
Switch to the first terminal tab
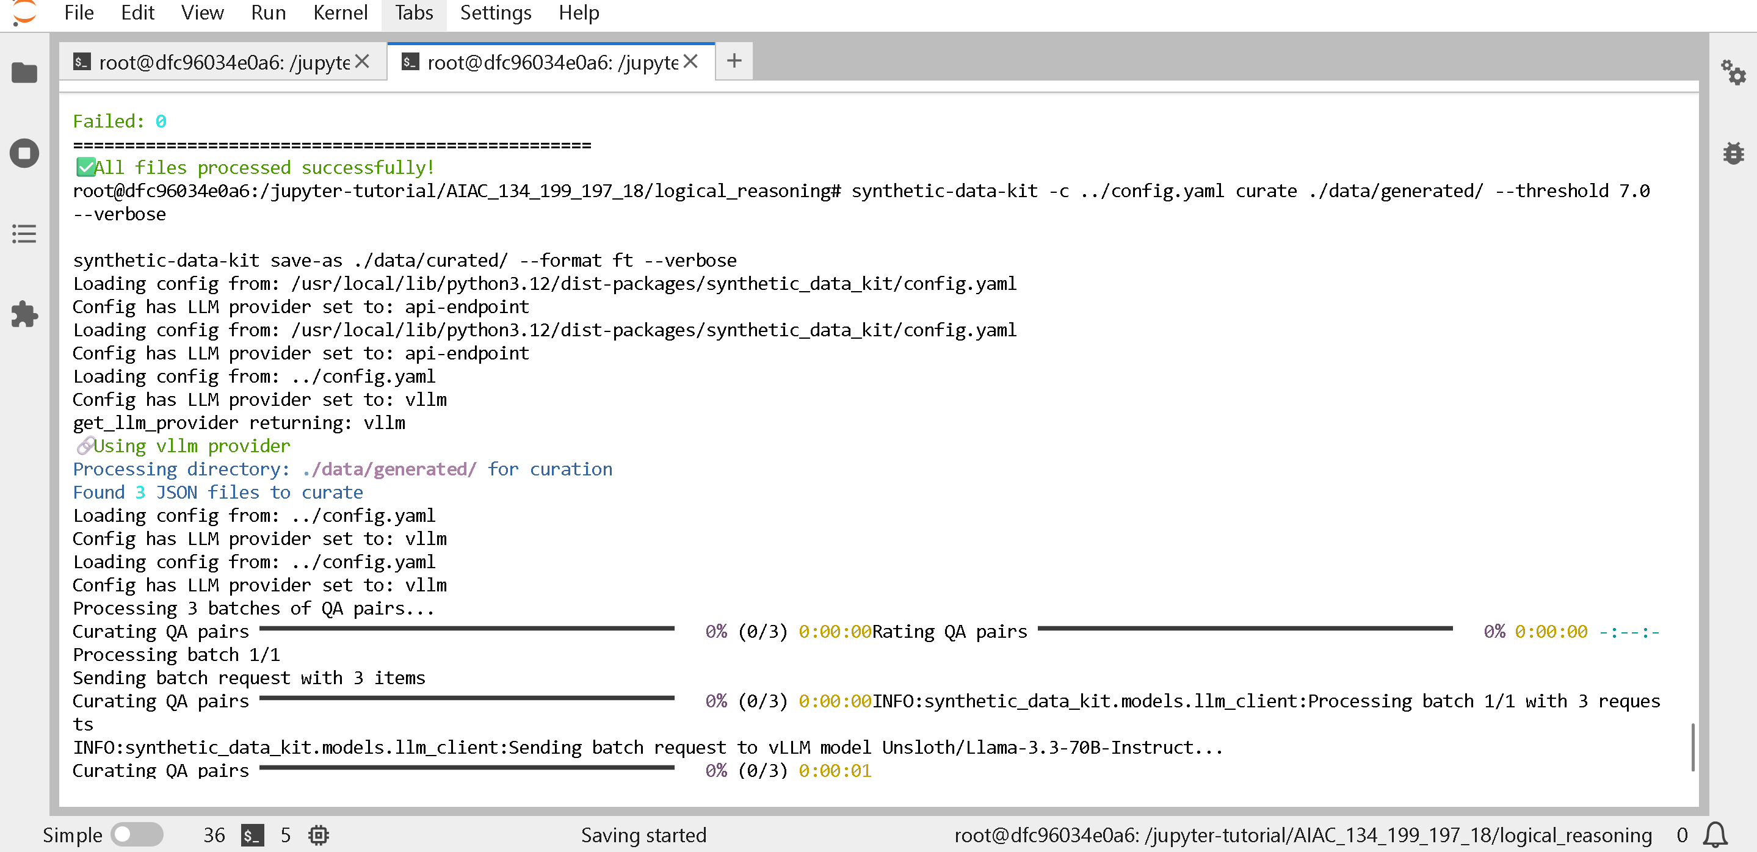click(219, 63)
